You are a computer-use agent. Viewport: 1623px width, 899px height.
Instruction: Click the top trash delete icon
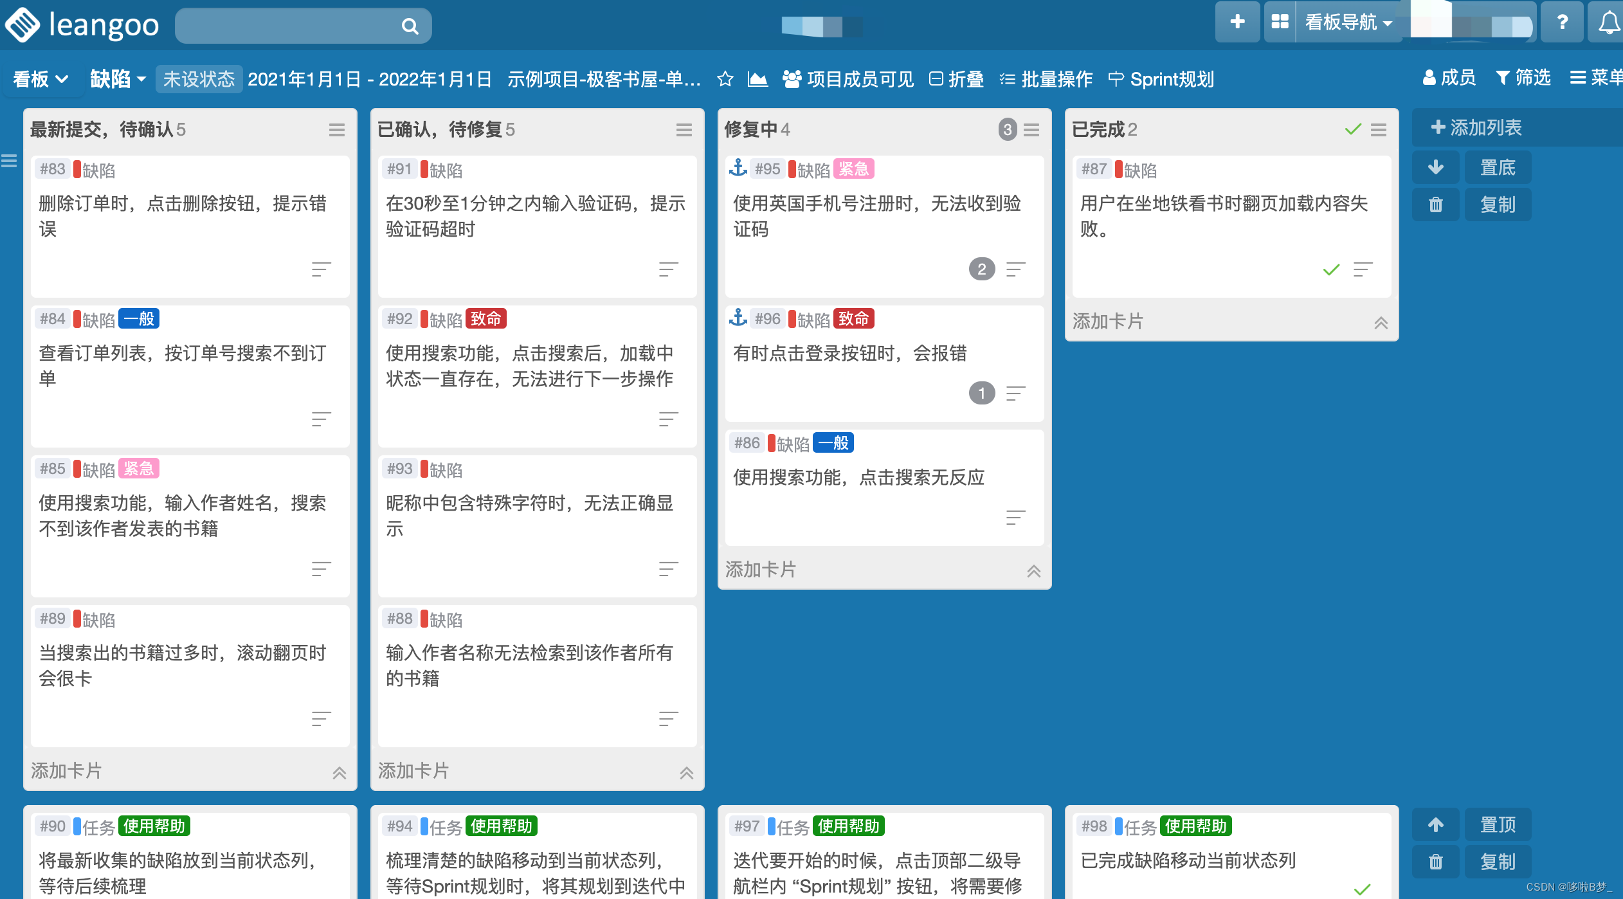[x=1435, y=204]
